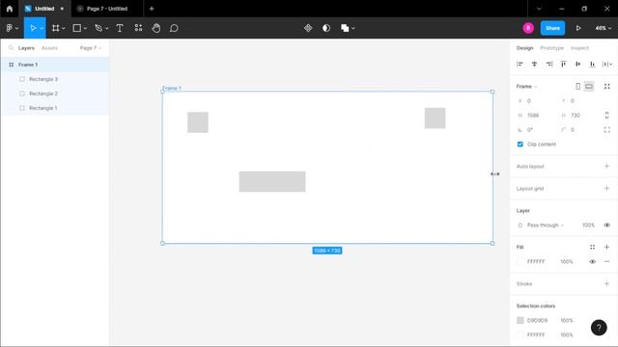This screenshot has height=347, width=618.
Task: Align vertical centers
Action: coord(577,65)
